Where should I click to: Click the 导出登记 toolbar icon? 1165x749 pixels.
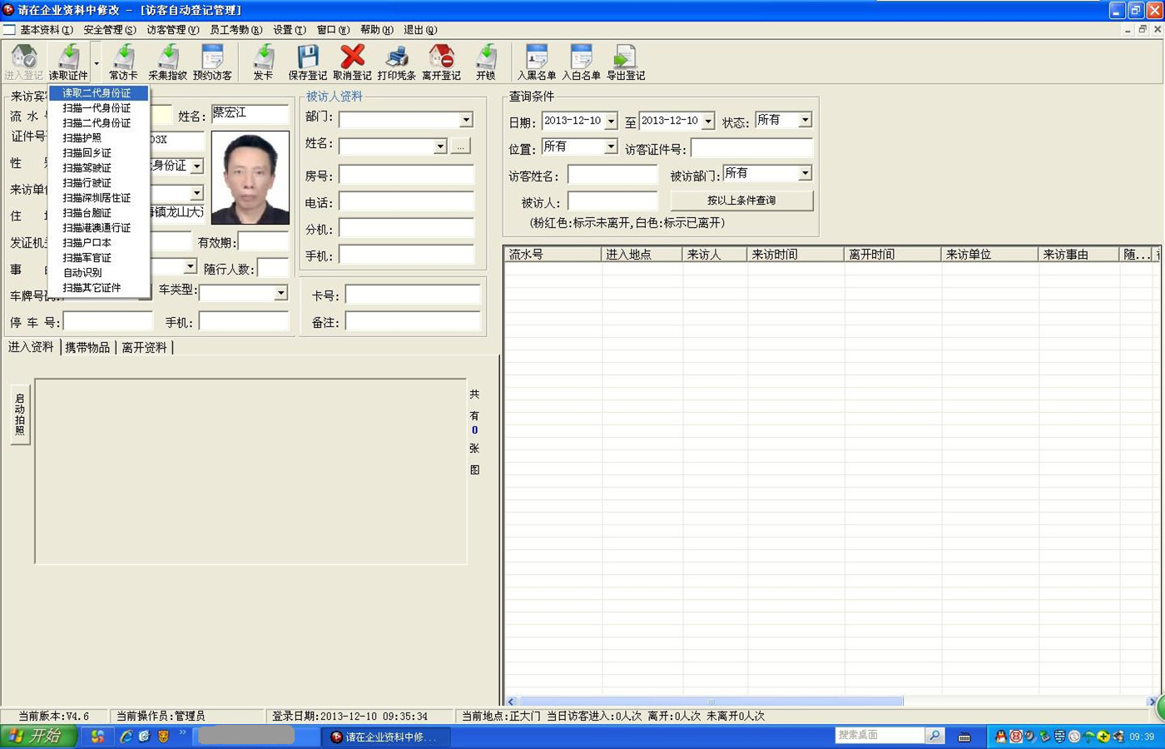[x=626, y=62]
